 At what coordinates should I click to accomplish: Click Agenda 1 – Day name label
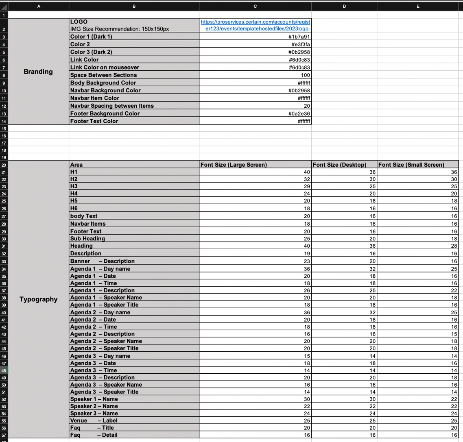(134, 269)
